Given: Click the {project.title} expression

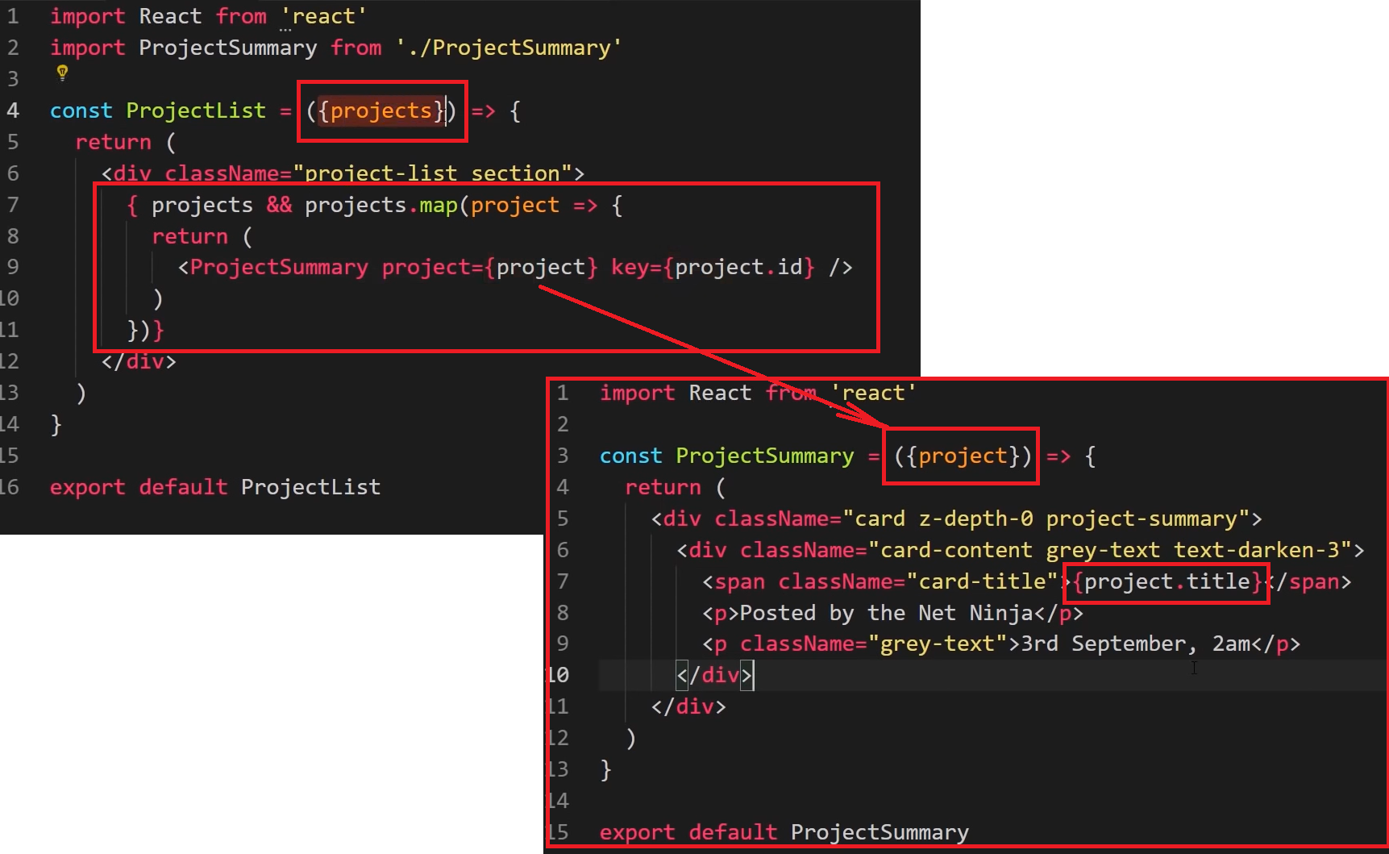Looking at the screenshot, I should point(1167,581).
